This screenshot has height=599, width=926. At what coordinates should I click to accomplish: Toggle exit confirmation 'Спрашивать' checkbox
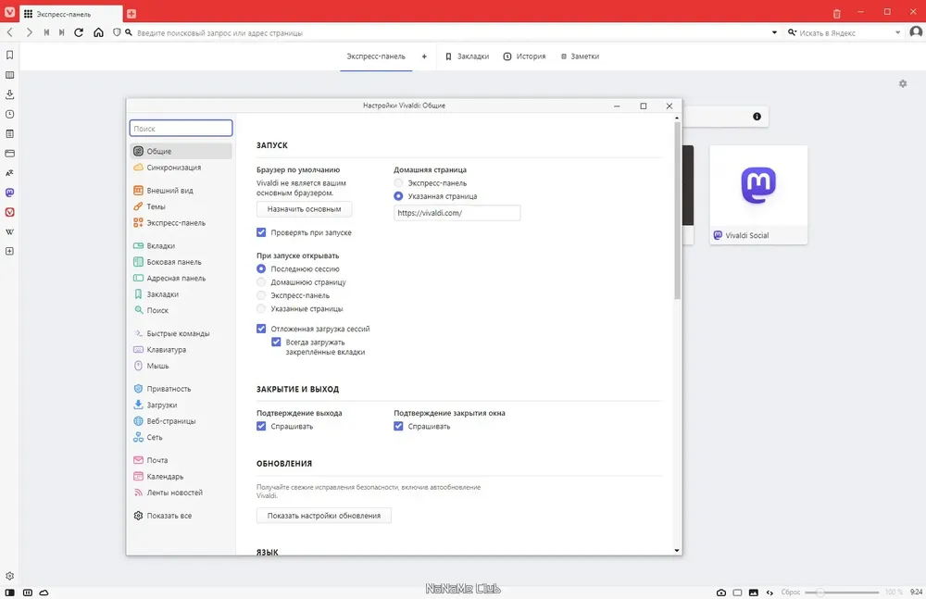261,426
